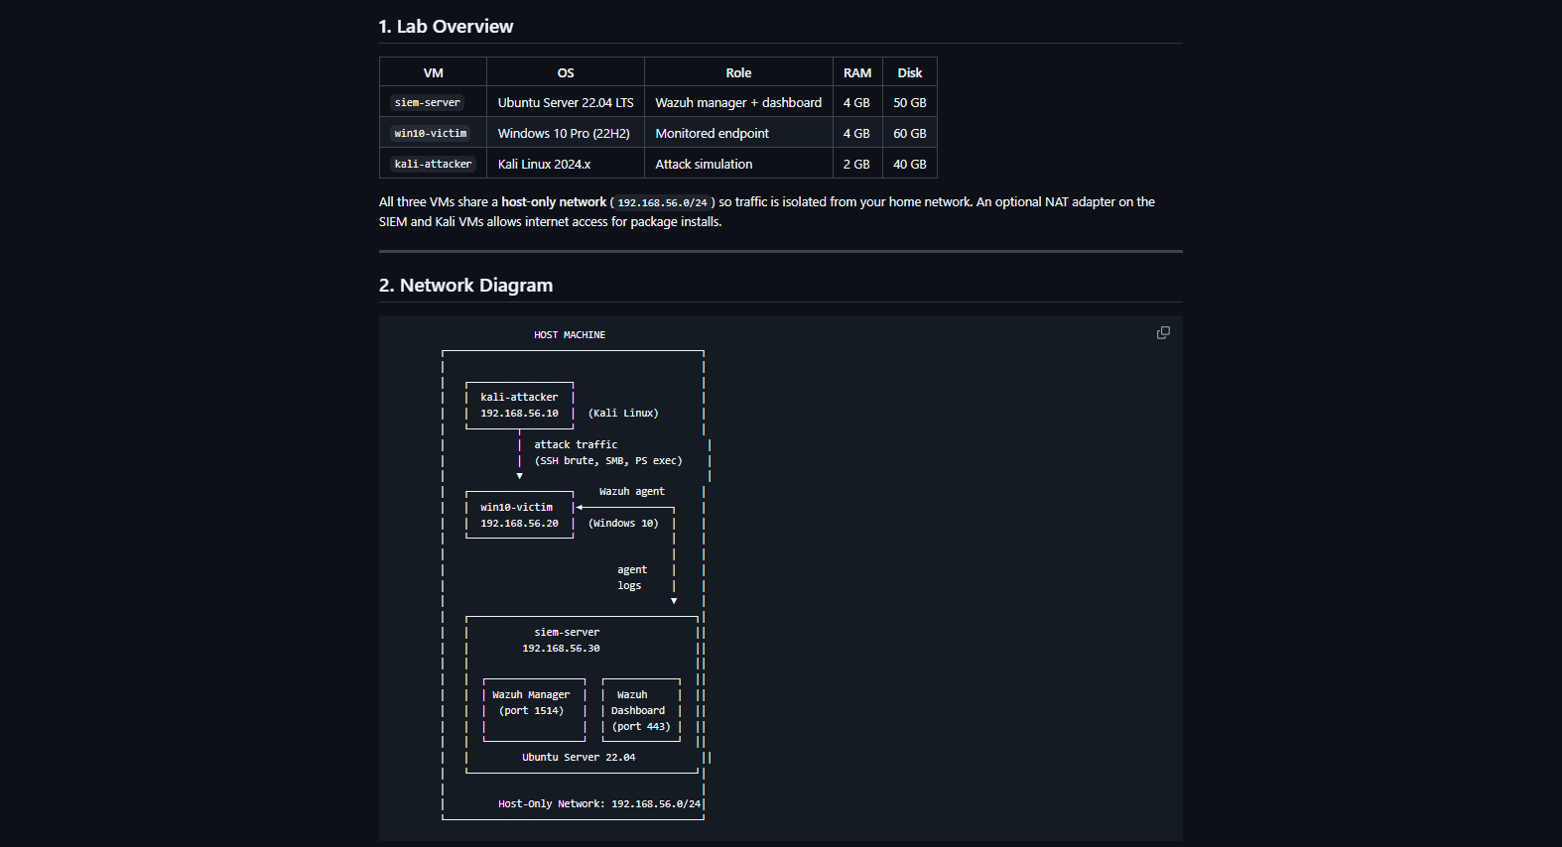This screenshot has width=1562, height=847.
Task: Click the 'RAM' column header
Action: (x=857, y=72)
